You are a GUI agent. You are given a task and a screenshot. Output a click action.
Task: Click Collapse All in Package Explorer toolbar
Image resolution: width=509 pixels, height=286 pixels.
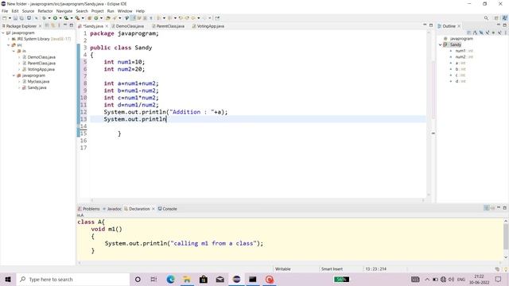point(46,25)
